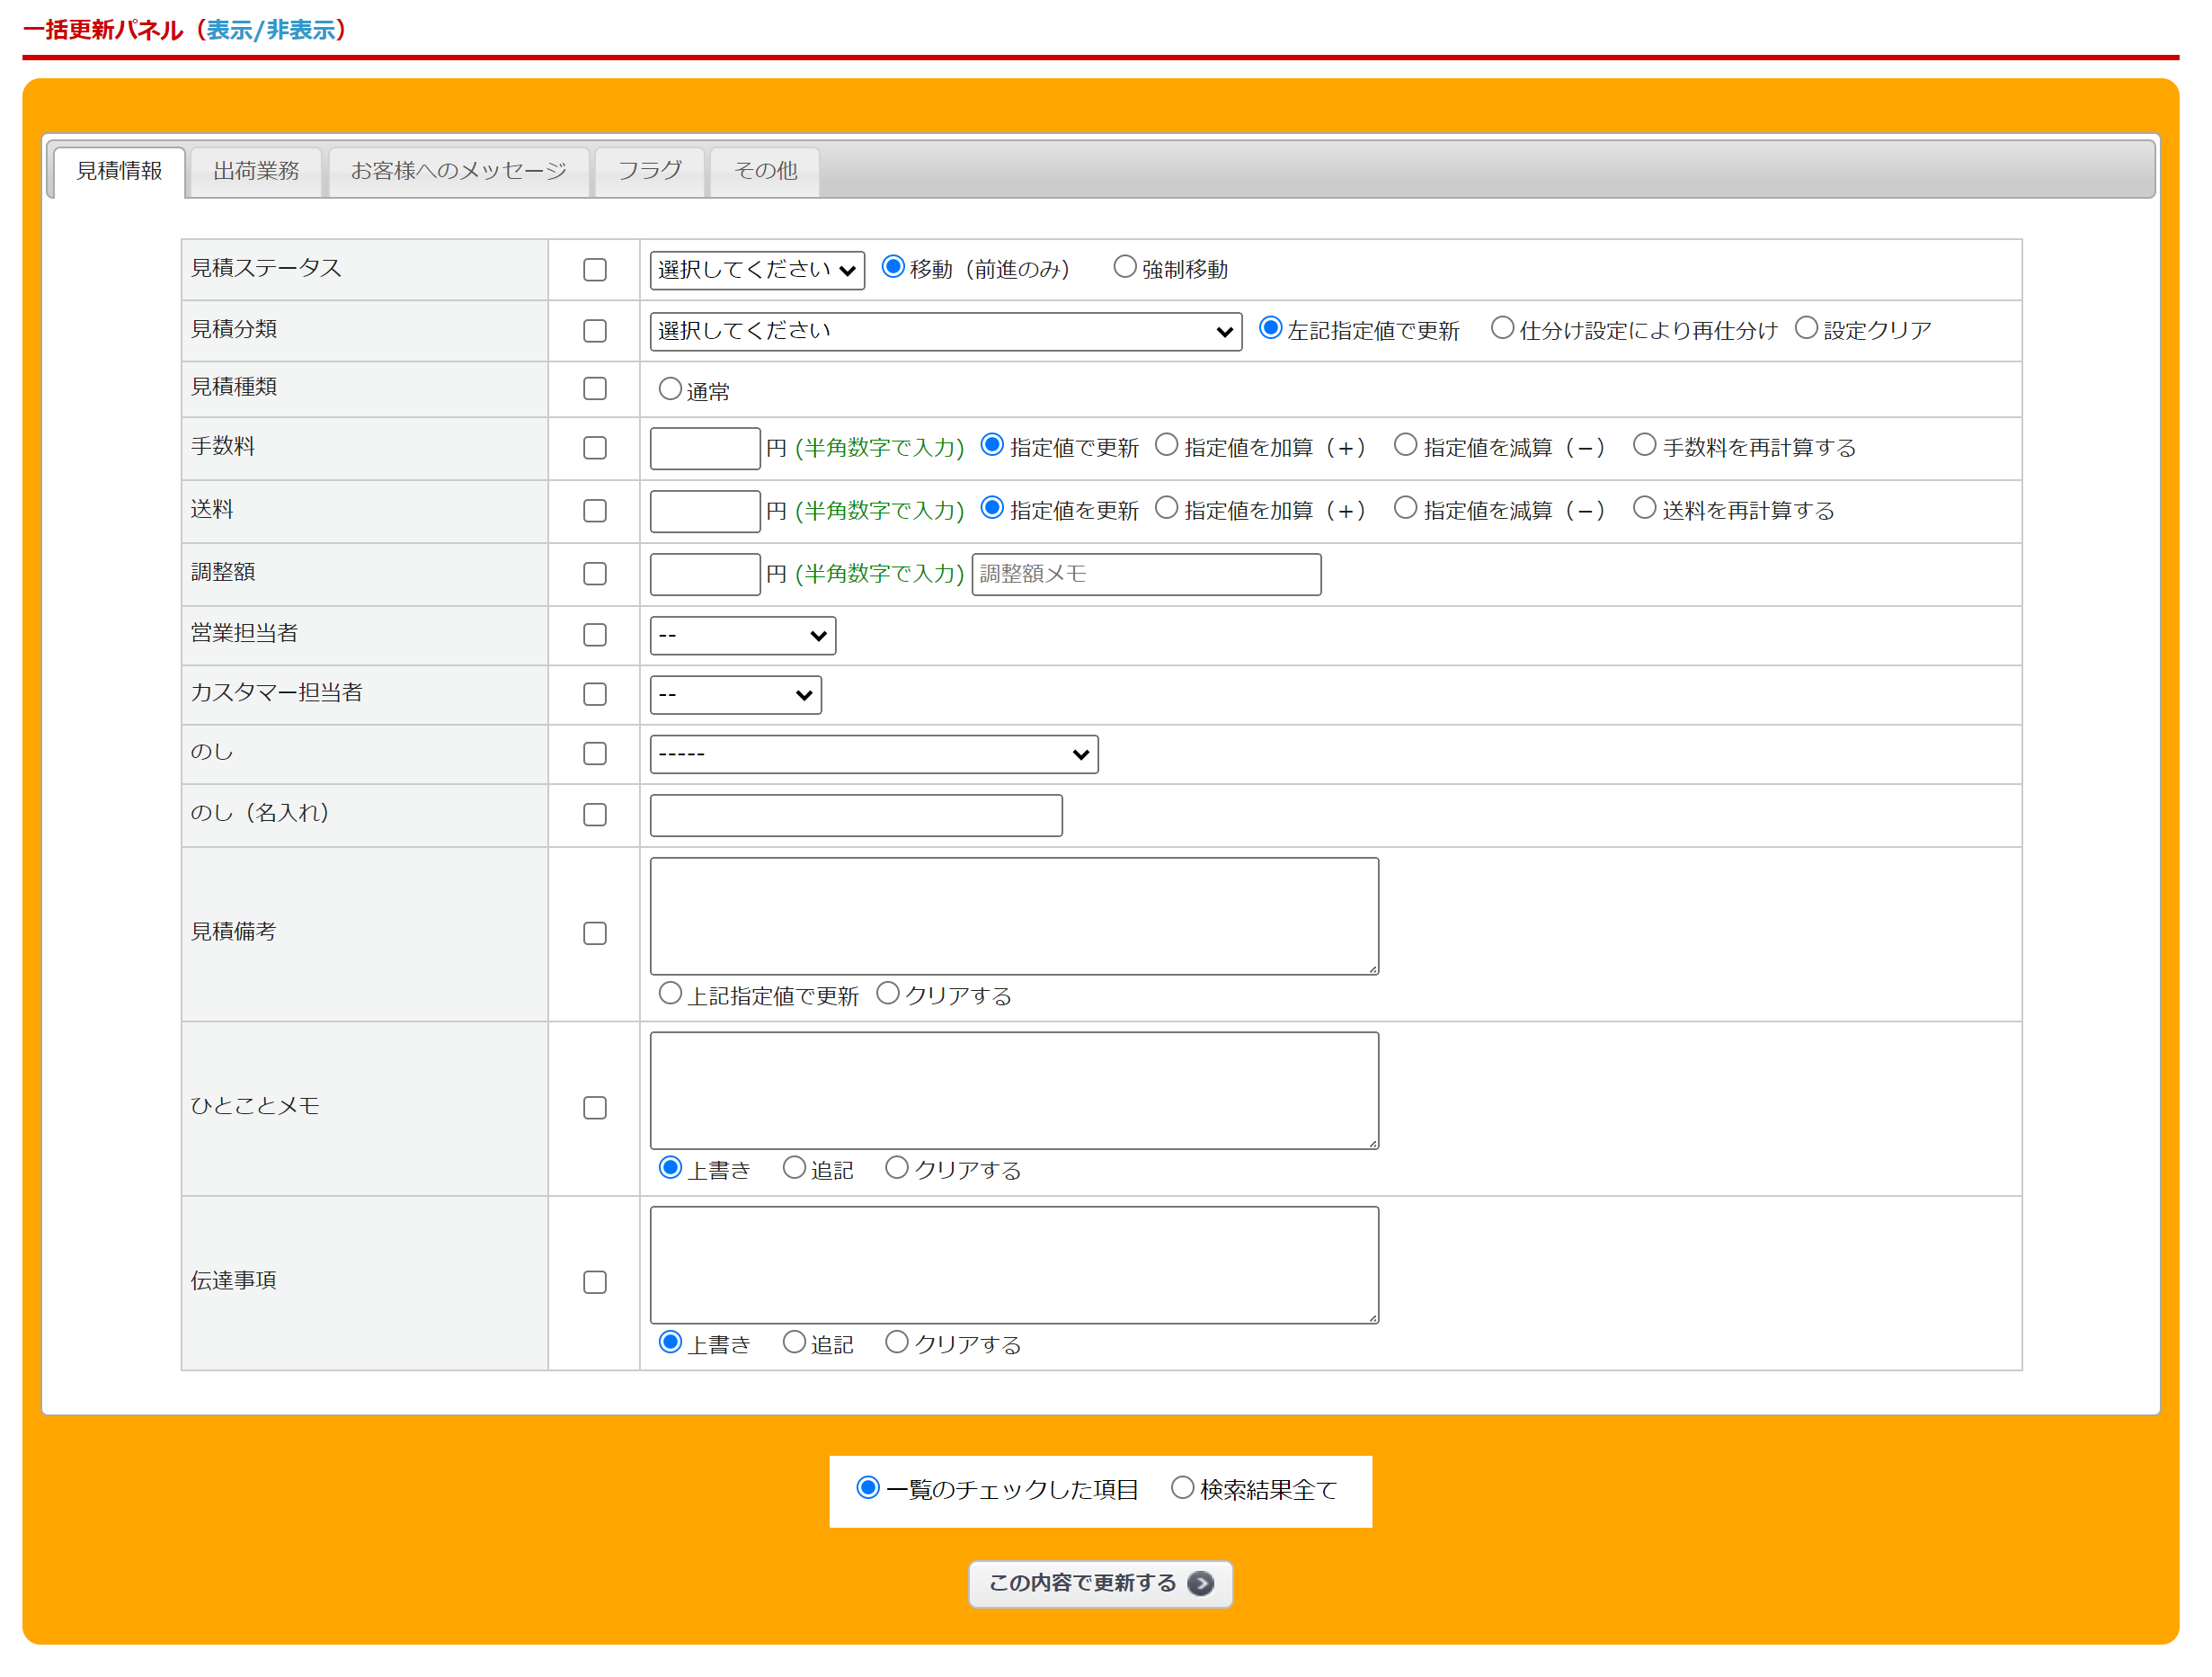Switch to the 出荷業務 tab
The height and width of the screenshot is (1677, 2212).
tap(256, 171)
